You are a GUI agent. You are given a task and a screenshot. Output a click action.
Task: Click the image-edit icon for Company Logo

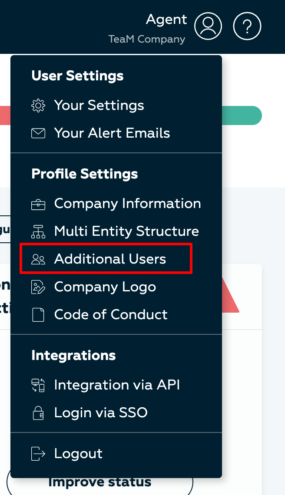click(38, 287)
